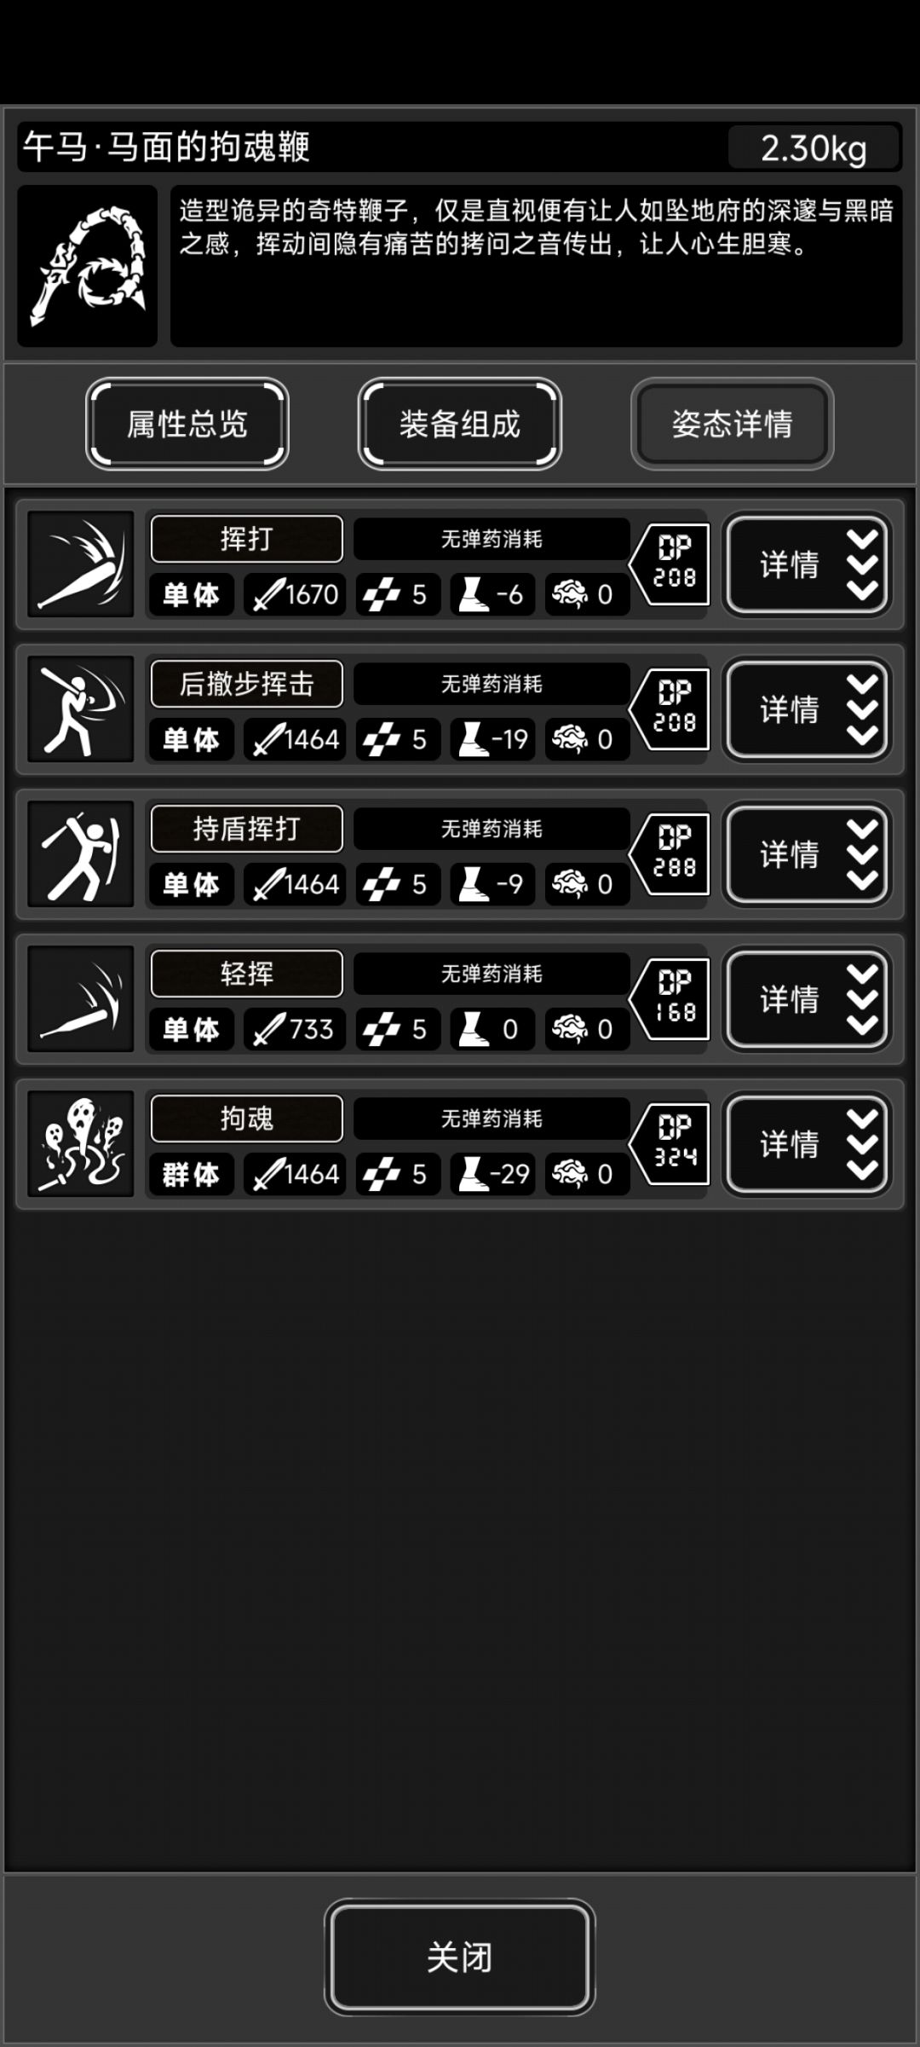Click the whip weapon image thumbnail

coord(88,266)
